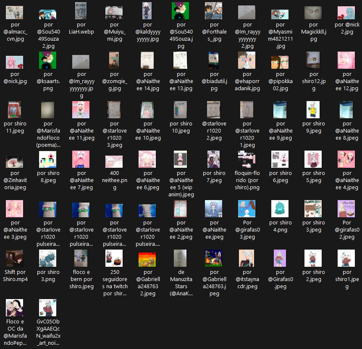The width and height of the screenshot is (362, 349).
Task: Select por @aNaitheee 6.jpeg image
Action: click(x=147, y=159)
